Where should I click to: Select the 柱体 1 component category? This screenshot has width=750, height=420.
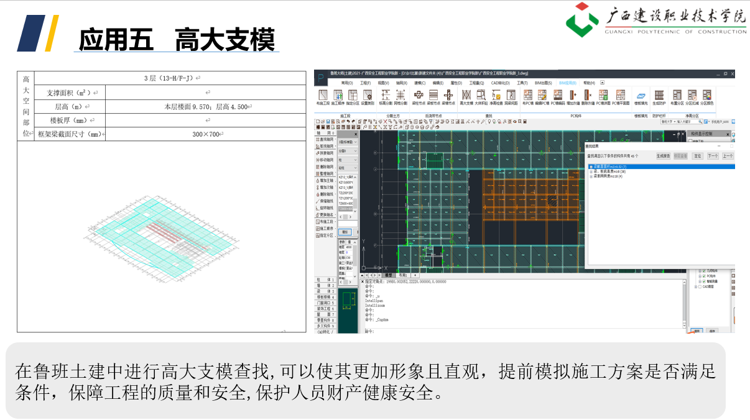pos(326,280)
